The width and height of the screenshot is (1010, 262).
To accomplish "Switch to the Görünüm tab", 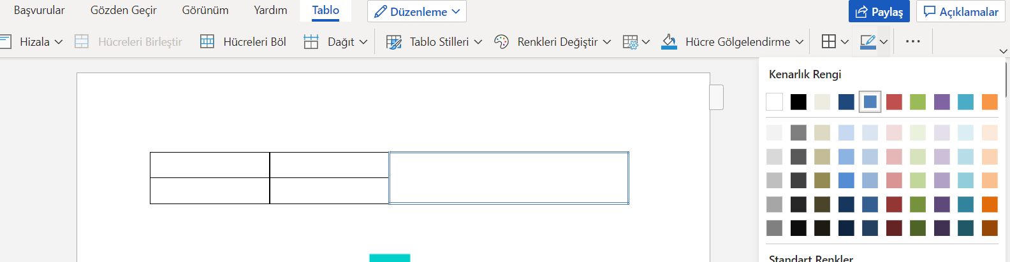I will point(205,10).
